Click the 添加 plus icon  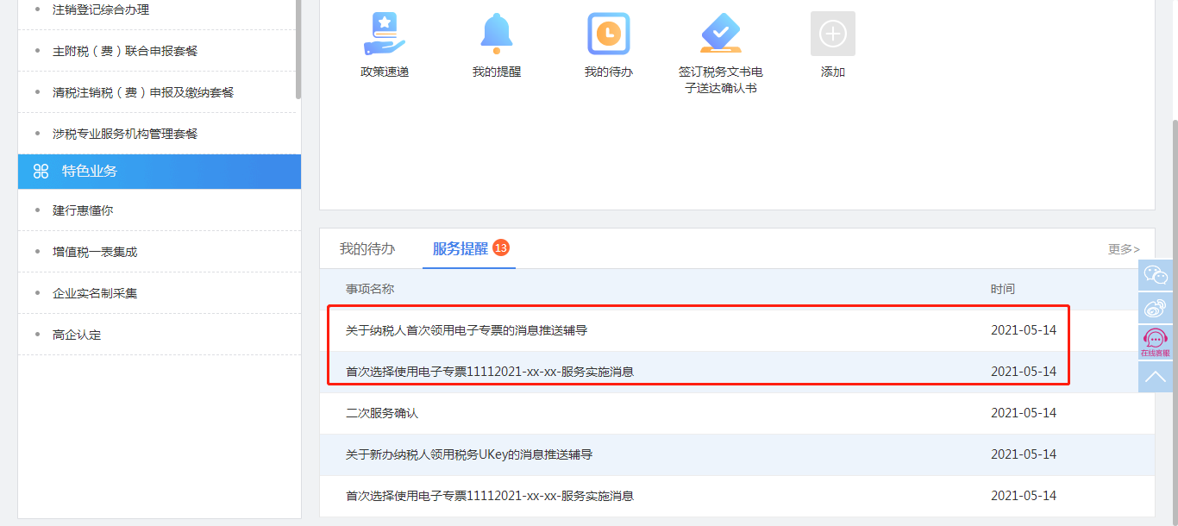pyautogui.click(x=833, y=34)
